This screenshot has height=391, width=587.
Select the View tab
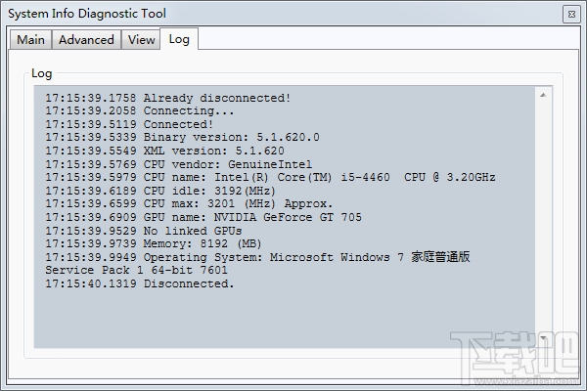(x=141, y=40)
